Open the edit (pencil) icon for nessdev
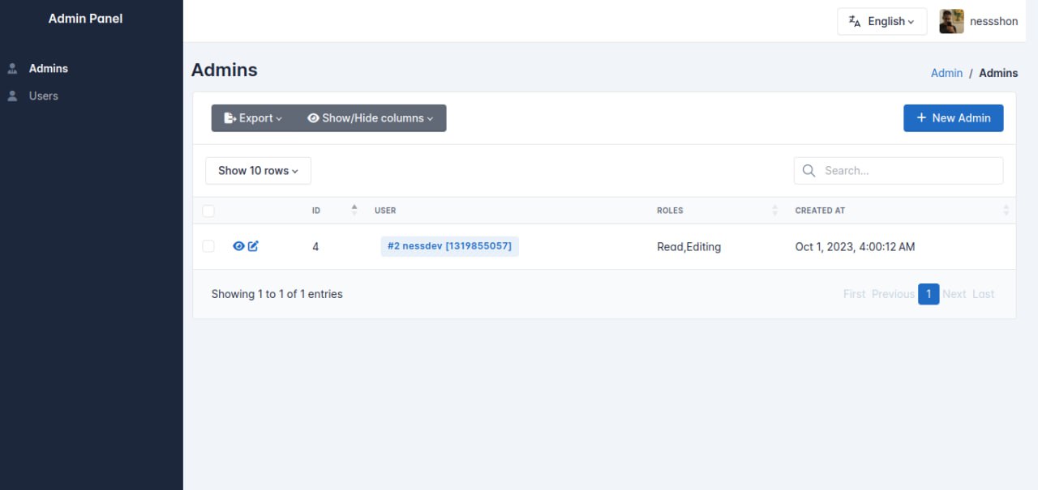 pyautogui.click(x=252, y=245)
